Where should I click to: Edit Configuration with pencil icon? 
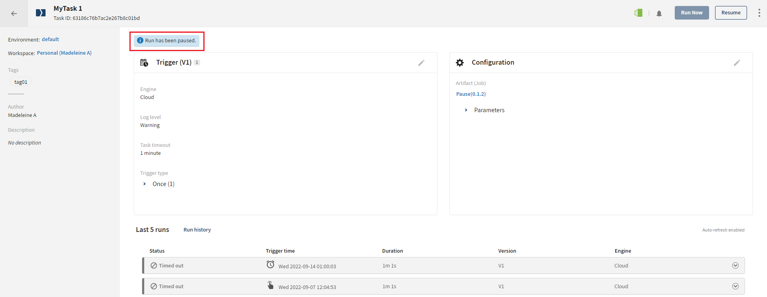click(x=737, y=63)
